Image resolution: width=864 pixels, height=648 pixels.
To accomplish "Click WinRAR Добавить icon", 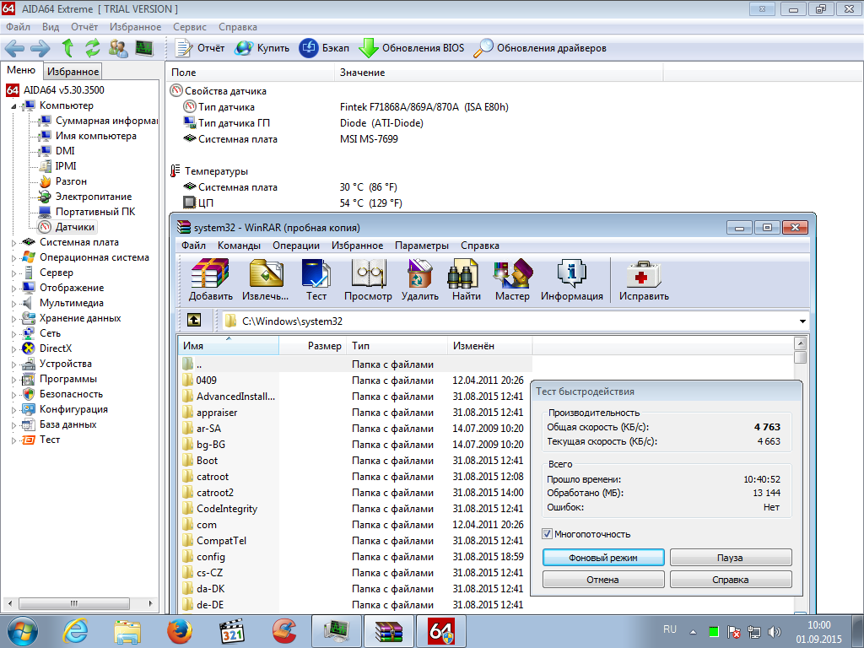I will click(x=210, y=280).
